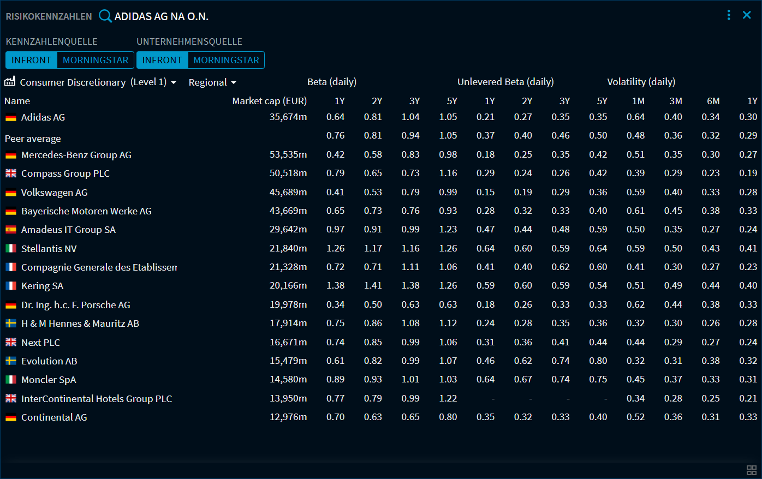
Task: Select the Peer average row
Action: coord(33,139)
